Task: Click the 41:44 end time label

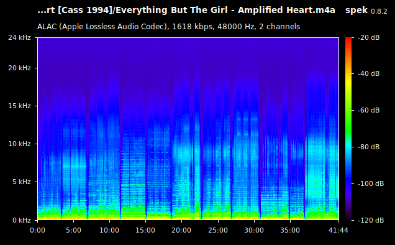Action: [338, 230]
